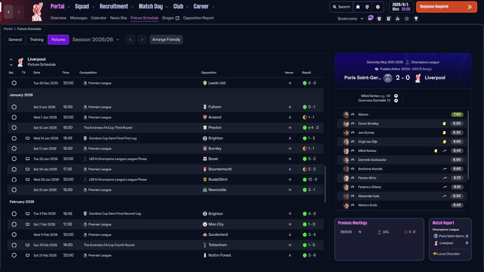484x272 pixels.
Task: Open the Messages sub-menu item
Action: click(79, 18)
